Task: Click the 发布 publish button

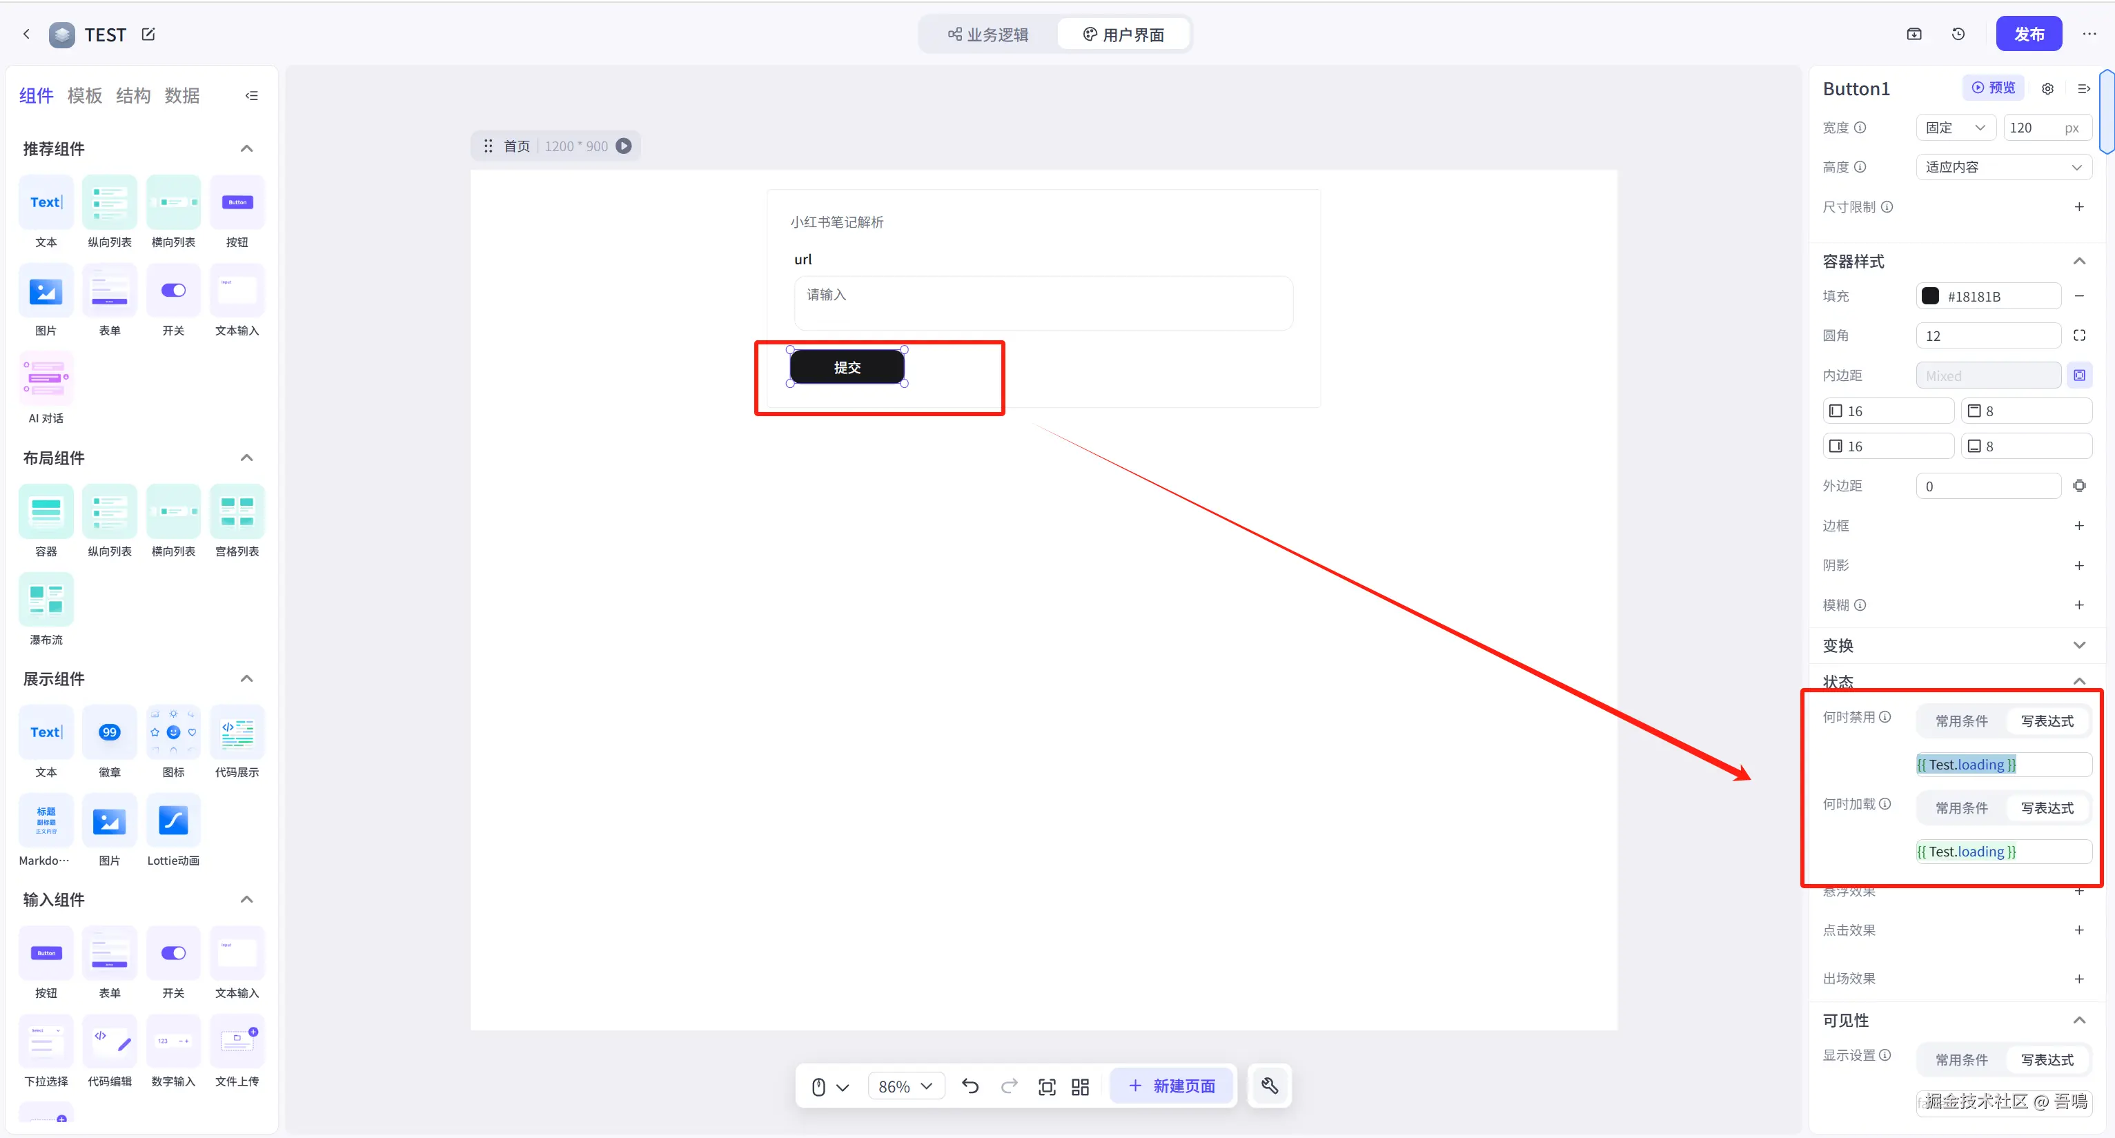Action: point(2028,34)
